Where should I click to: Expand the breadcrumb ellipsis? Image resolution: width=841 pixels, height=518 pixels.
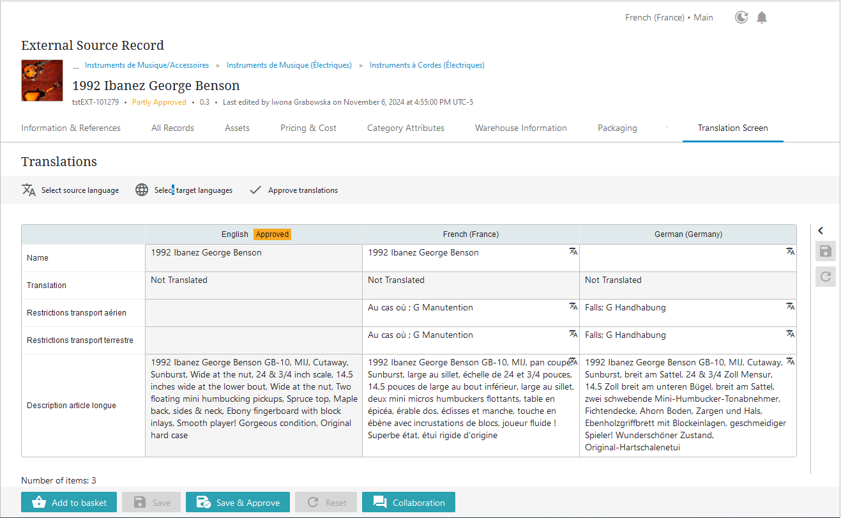(75, 65)
